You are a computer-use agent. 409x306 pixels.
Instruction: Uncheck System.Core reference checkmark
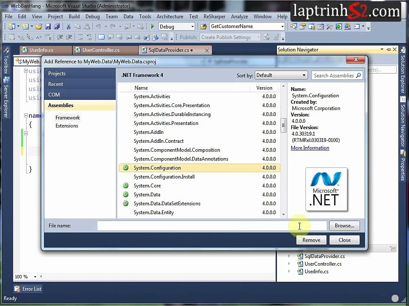pos(126,186)
